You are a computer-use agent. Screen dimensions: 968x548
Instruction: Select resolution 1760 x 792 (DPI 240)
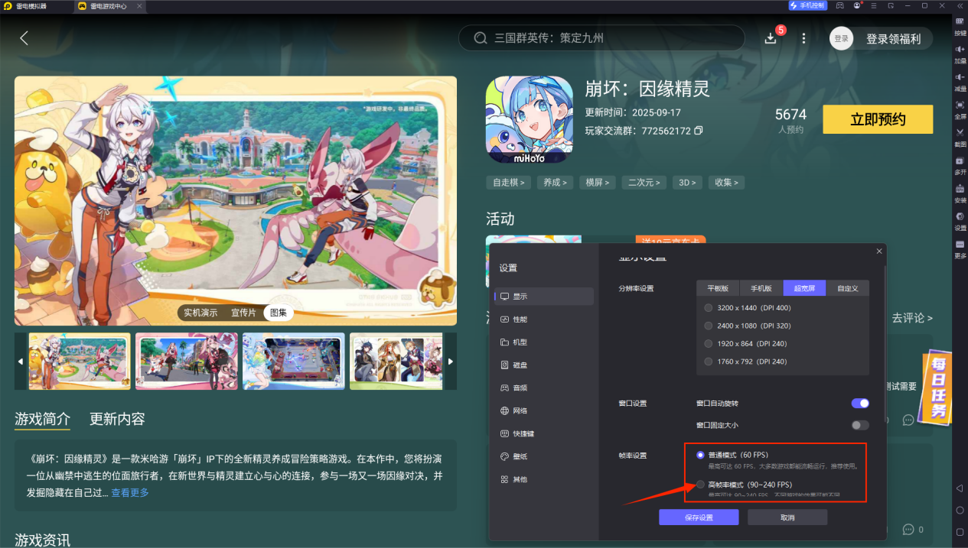pos(709,362)
